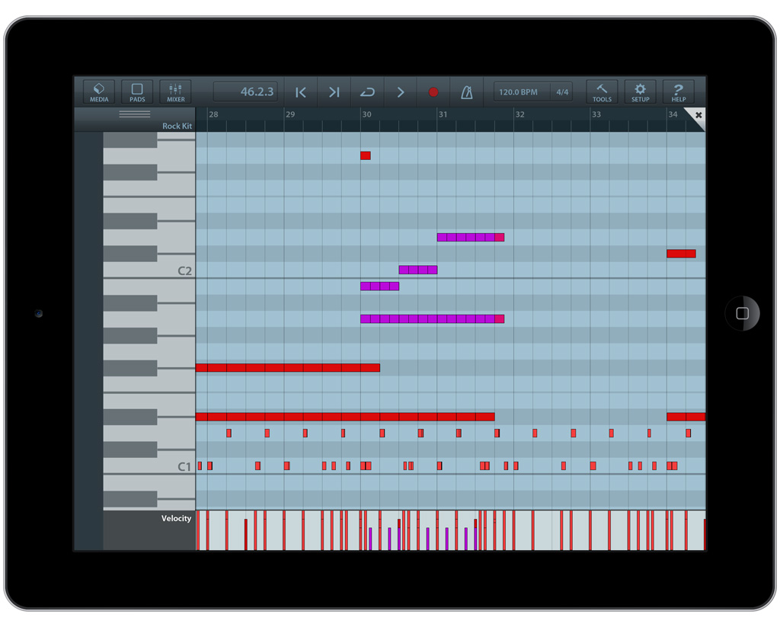Open the HELP documentation
The image size is (780, 627).
[x=678, y=91]
